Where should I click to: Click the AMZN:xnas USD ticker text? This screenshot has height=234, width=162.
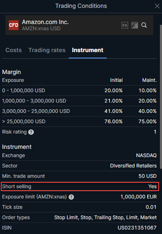41,29
